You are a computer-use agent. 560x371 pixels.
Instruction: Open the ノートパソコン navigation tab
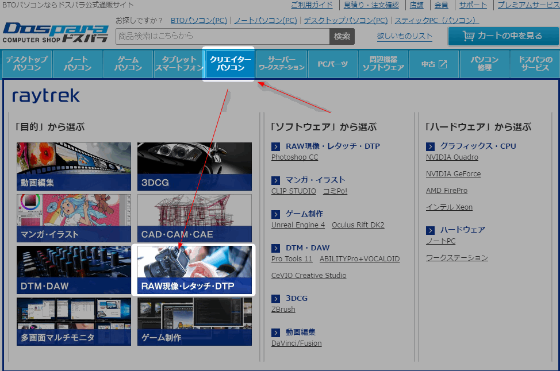(x=78, y=64)
